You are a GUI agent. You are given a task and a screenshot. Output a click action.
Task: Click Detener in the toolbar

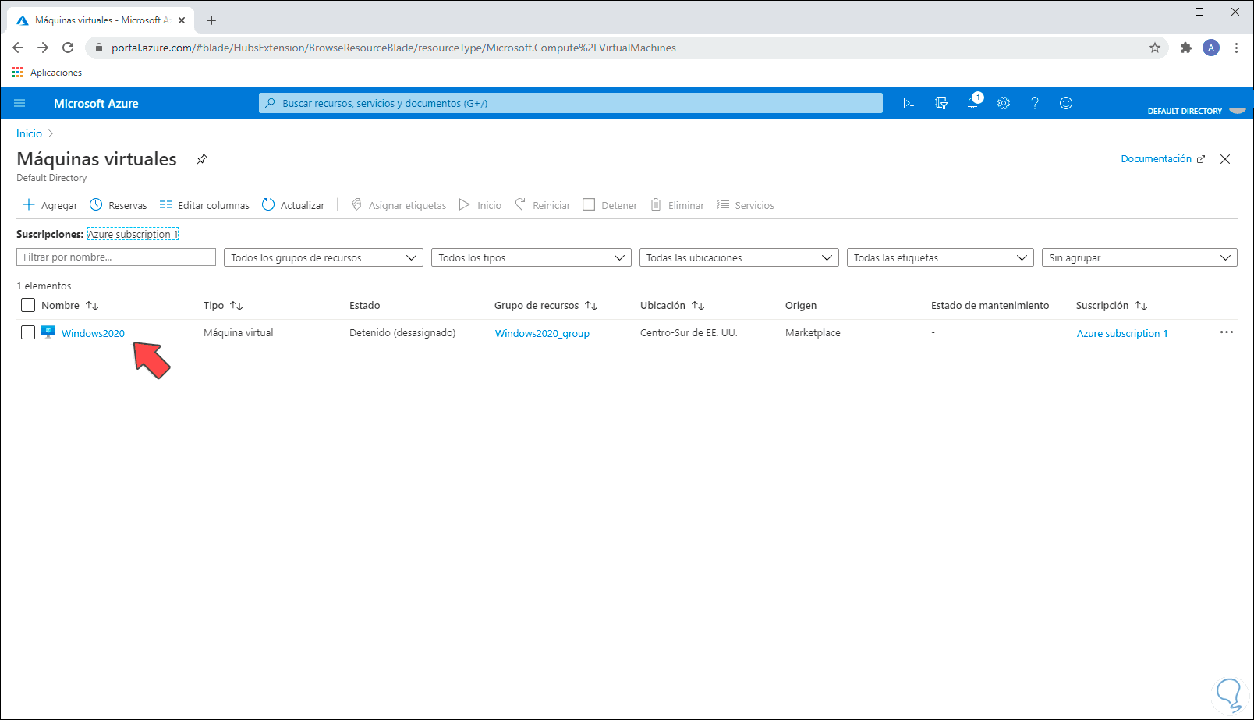610,205
